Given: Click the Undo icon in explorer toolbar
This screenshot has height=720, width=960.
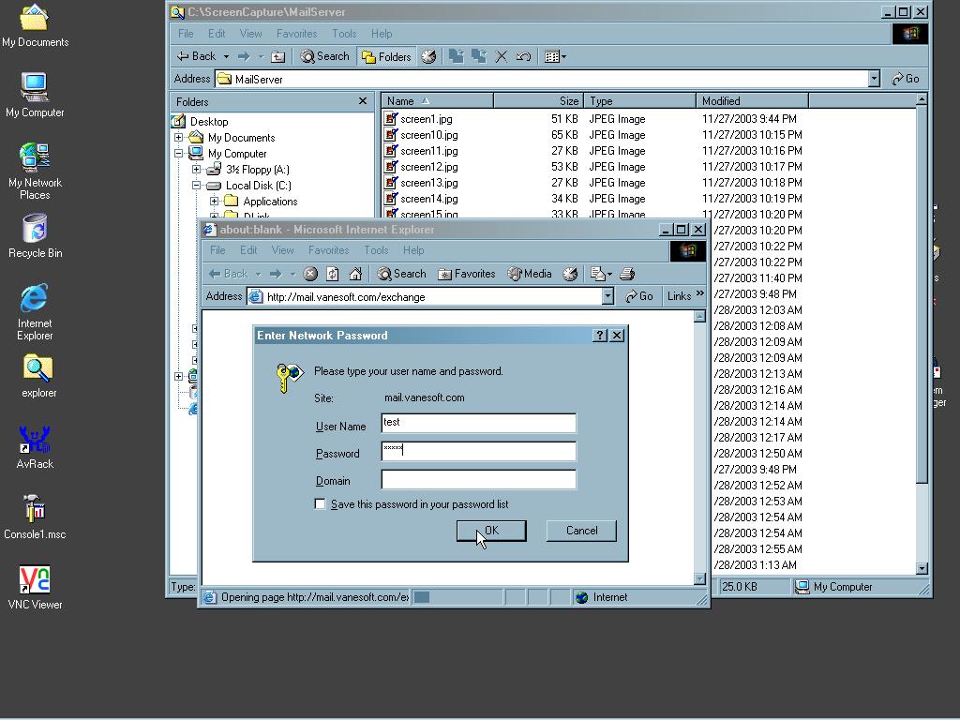Looking at the screenshot, I should coord(523,57).
